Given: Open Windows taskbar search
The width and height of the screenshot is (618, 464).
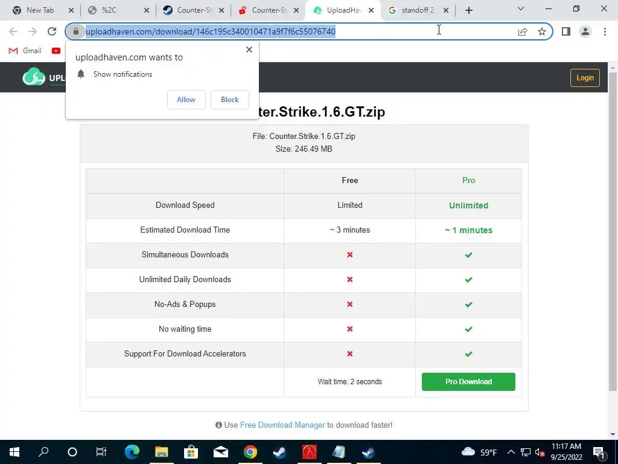Looking at the screenshot, I should [43, 452].
